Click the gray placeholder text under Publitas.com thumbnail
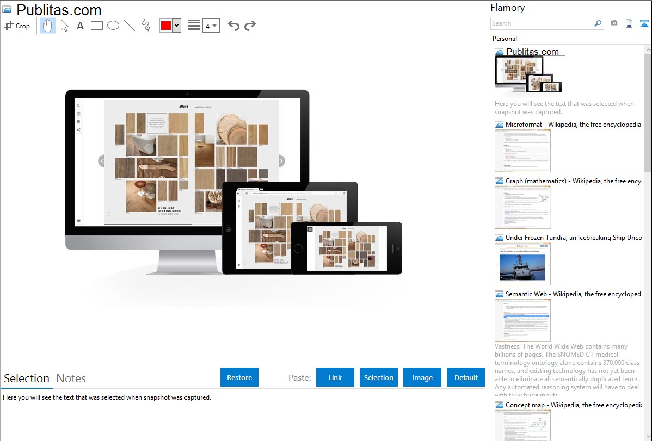Viewport: 652px width, 441px height. pos(564,108)
